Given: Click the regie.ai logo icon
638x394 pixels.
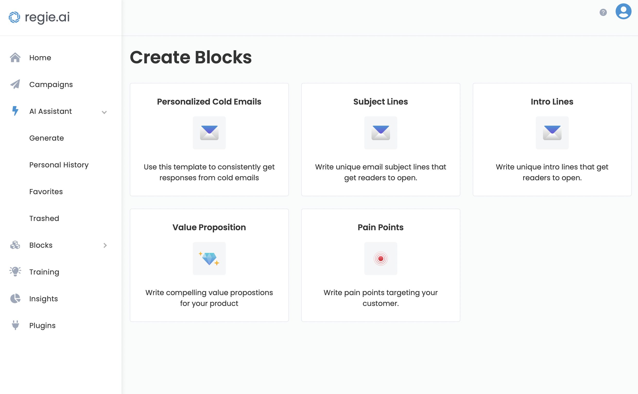Looking at the screenshot, I should click(x=14, y=17).
